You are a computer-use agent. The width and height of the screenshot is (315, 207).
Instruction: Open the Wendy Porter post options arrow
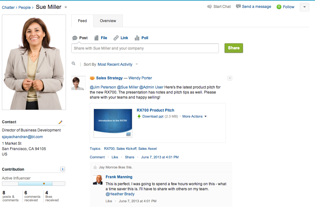(230, 78)
